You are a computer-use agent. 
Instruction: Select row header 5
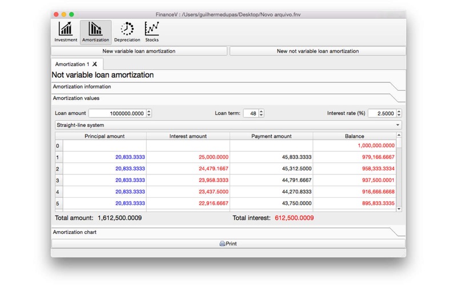[x=59, y=204]
